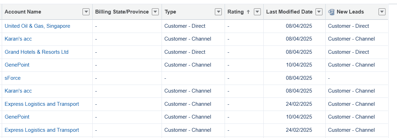Open the first GenePoint account link

tap(17, 65)
